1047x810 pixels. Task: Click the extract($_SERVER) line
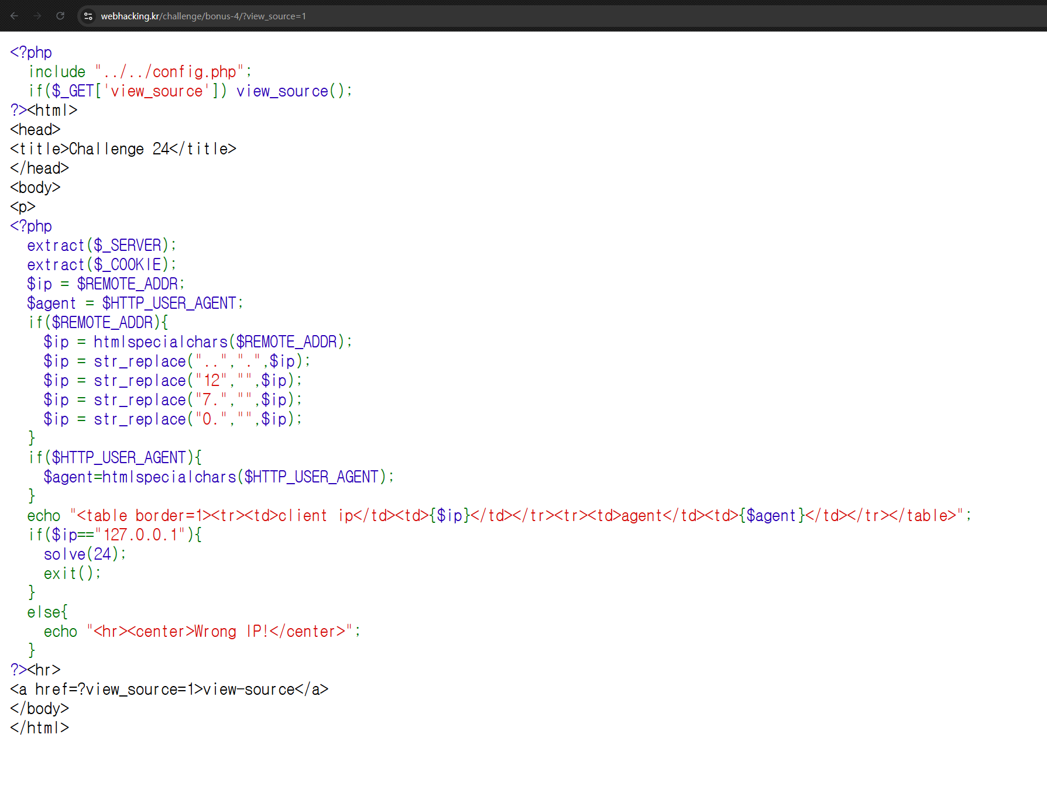[101, 245]
